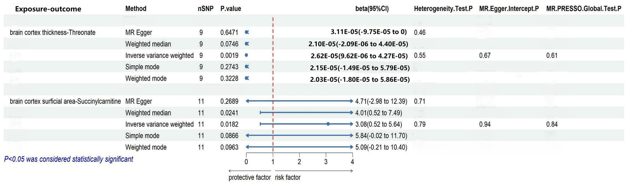Click the point estimate dot on Succinylcarnitine IVW line
Image resolution: width=628 pixels, height=185 pixels.
pos(328,123)
